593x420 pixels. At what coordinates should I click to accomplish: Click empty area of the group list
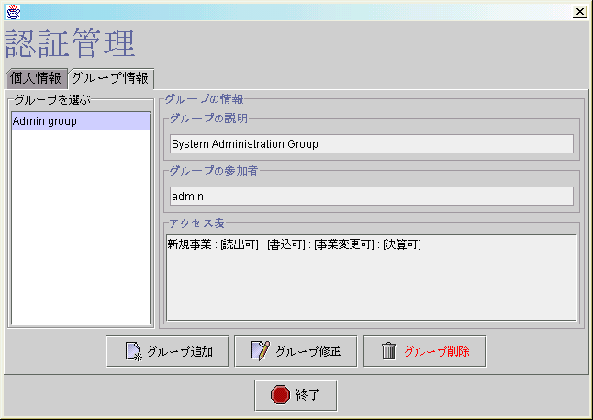(x=80, y=230)
